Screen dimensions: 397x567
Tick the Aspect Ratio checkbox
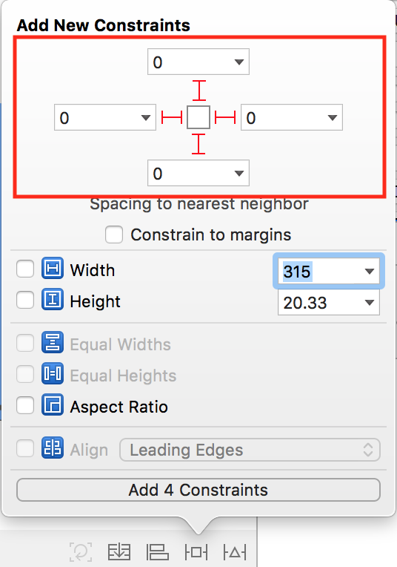coord(25,405)
